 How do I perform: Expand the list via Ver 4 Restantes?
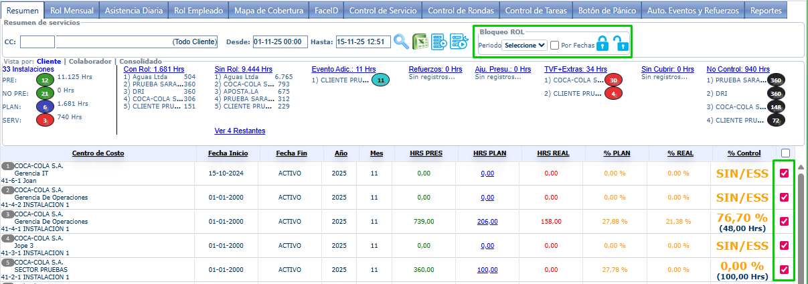240,131
